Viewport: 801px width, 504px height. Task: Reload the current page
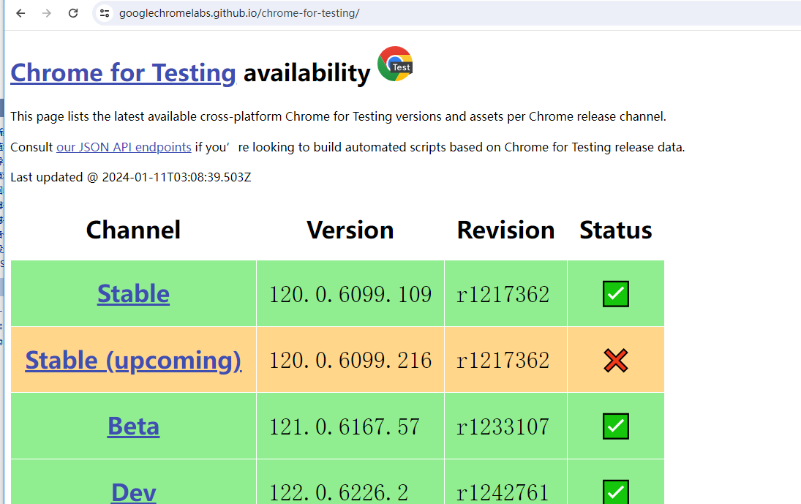[x=72, y=12]
